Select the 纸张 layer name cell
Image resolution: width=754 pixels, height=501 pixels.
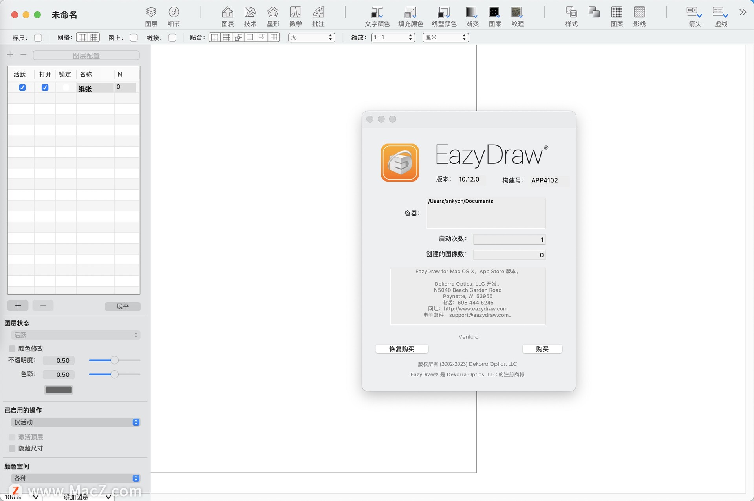(95, 88)
